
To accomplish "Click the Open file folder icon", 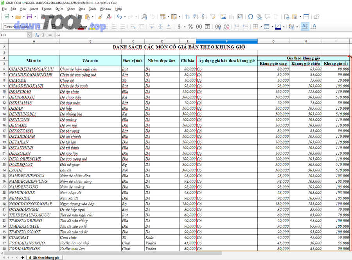I will (x=18, y=16).
